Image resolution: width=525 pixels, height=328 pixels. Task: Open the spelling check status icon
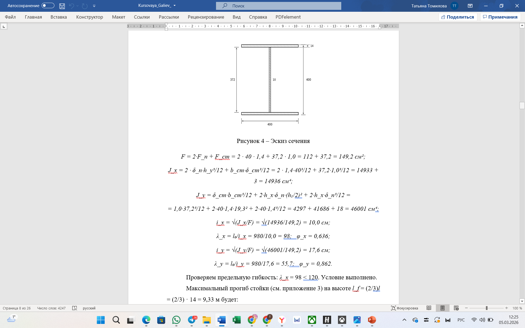point(74,308)
